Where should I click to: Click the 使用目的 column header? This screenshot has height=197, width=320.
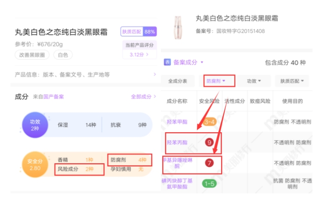[292, 101]
